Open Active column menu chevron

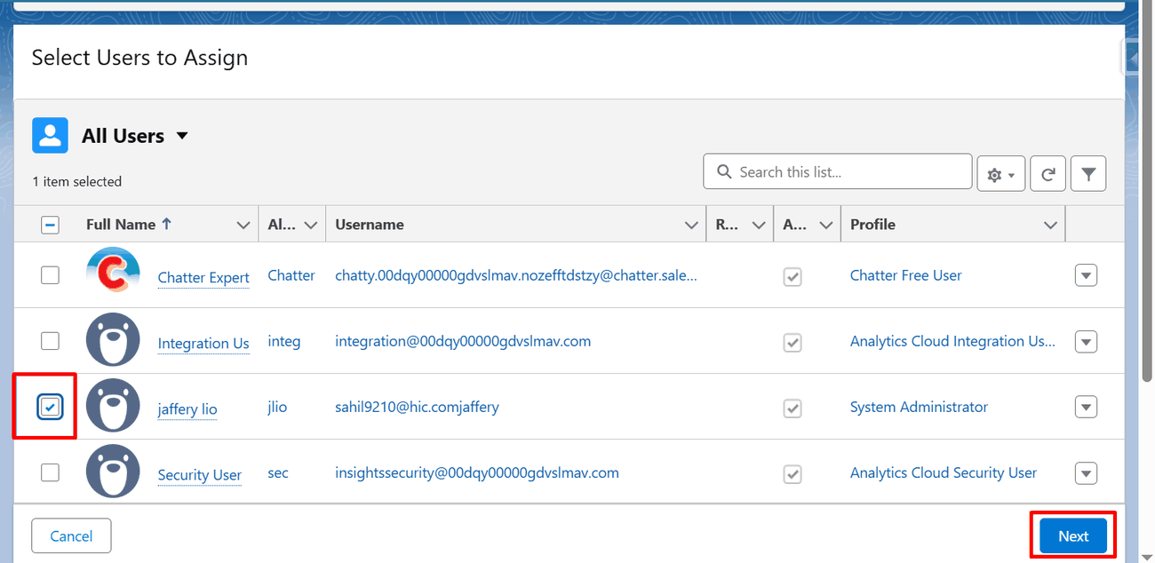(826, 226)
